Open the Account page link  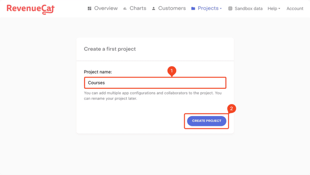click(x=295, y=9)
